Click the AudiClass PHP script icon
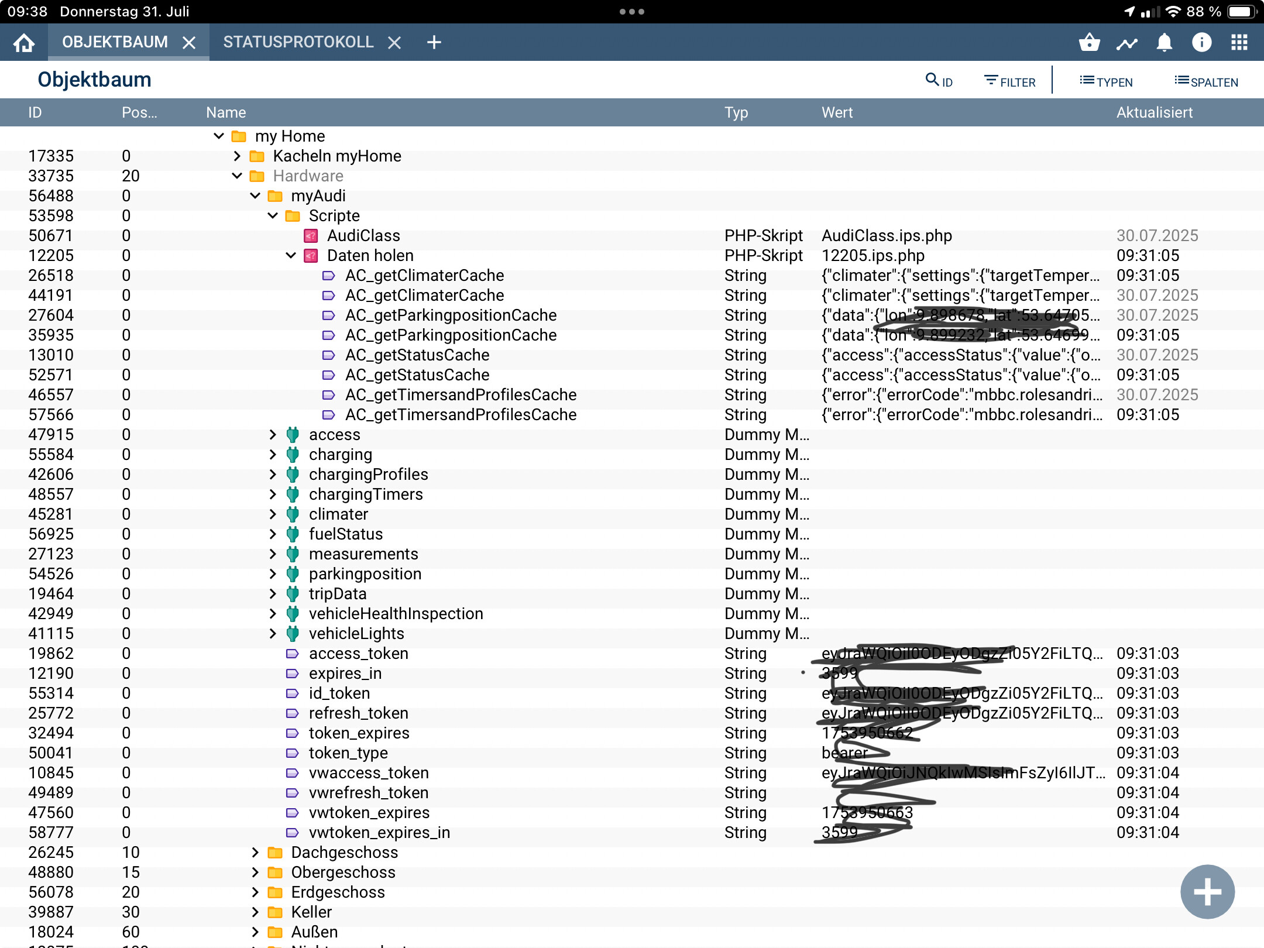The width and height of the screenshot is (1264, 948). tap(311, 236)
